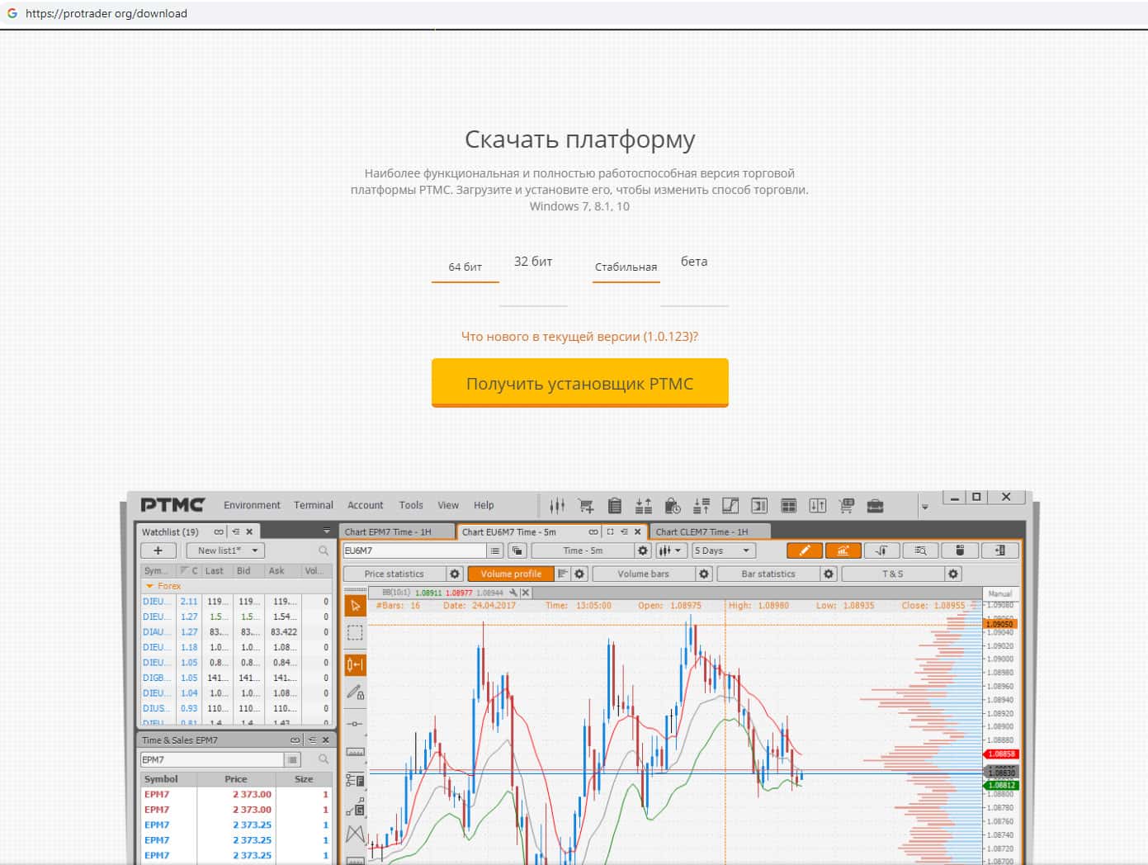This screenshot has width=1148, height=865.
Task: Open settings gear beside Time - 5m
Action: point(643,551)
